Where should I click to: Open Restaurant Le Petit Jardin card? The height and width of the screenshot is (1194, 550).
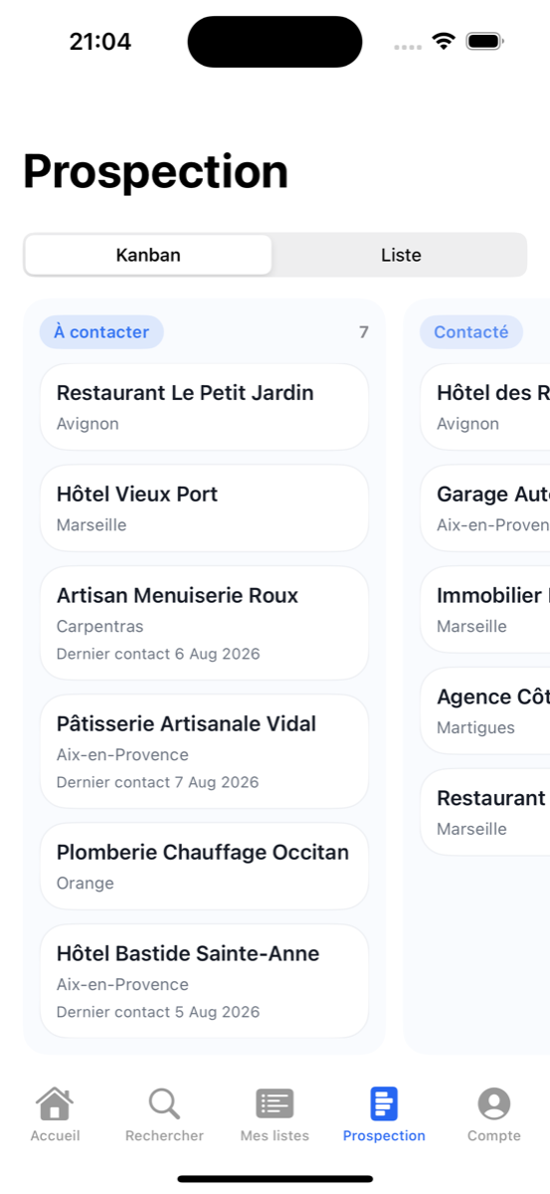(204, 407)
